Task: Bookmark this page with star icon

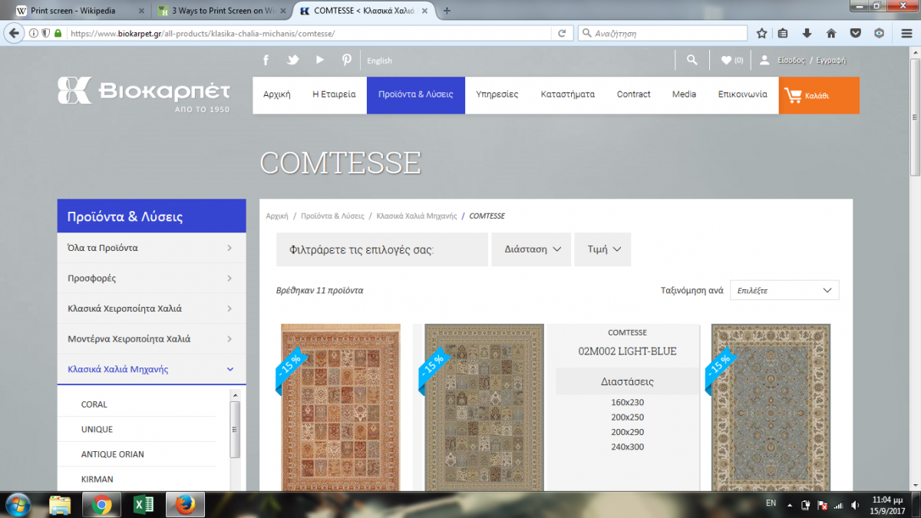Action: click(x=761, y=33)
